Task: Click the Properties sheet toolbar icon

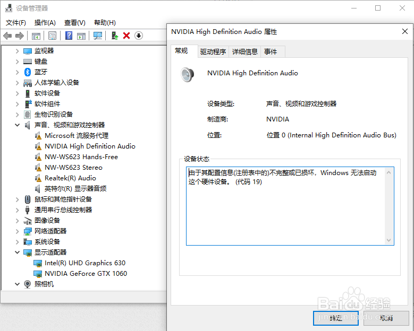Action: point(52,36)
